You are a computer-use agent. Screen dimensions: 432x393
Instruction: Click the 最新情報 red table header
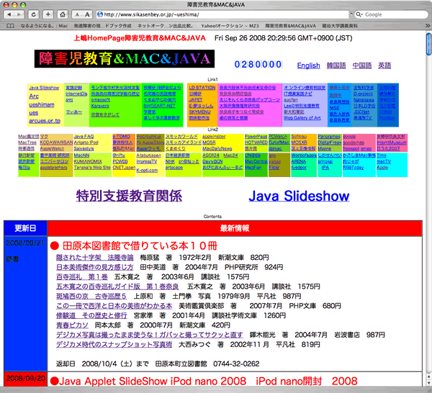coord(235,228)
